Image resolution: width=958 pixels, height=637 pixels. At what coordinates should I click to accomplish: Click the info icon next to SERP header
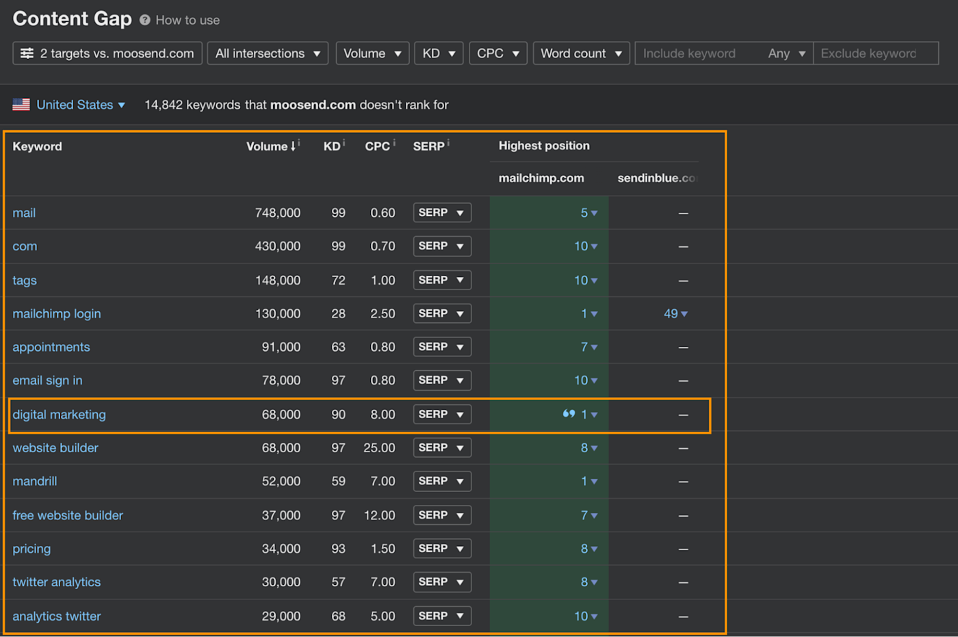coord(448,143)
